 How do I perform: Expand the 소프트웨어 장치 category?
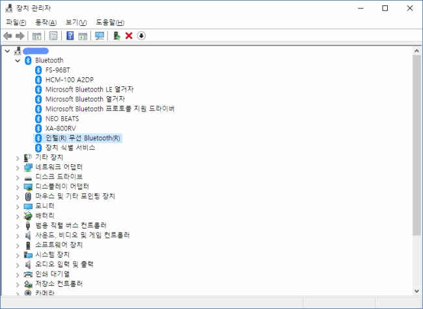point(18,245)
